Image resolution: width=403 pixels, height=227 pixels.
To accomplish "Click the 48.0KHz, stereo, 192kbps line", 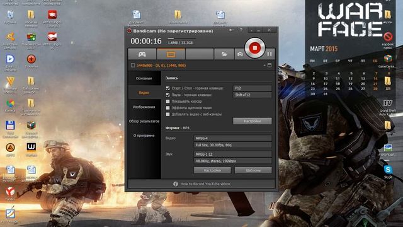I will pyautogui.click(x=232, y=161).
